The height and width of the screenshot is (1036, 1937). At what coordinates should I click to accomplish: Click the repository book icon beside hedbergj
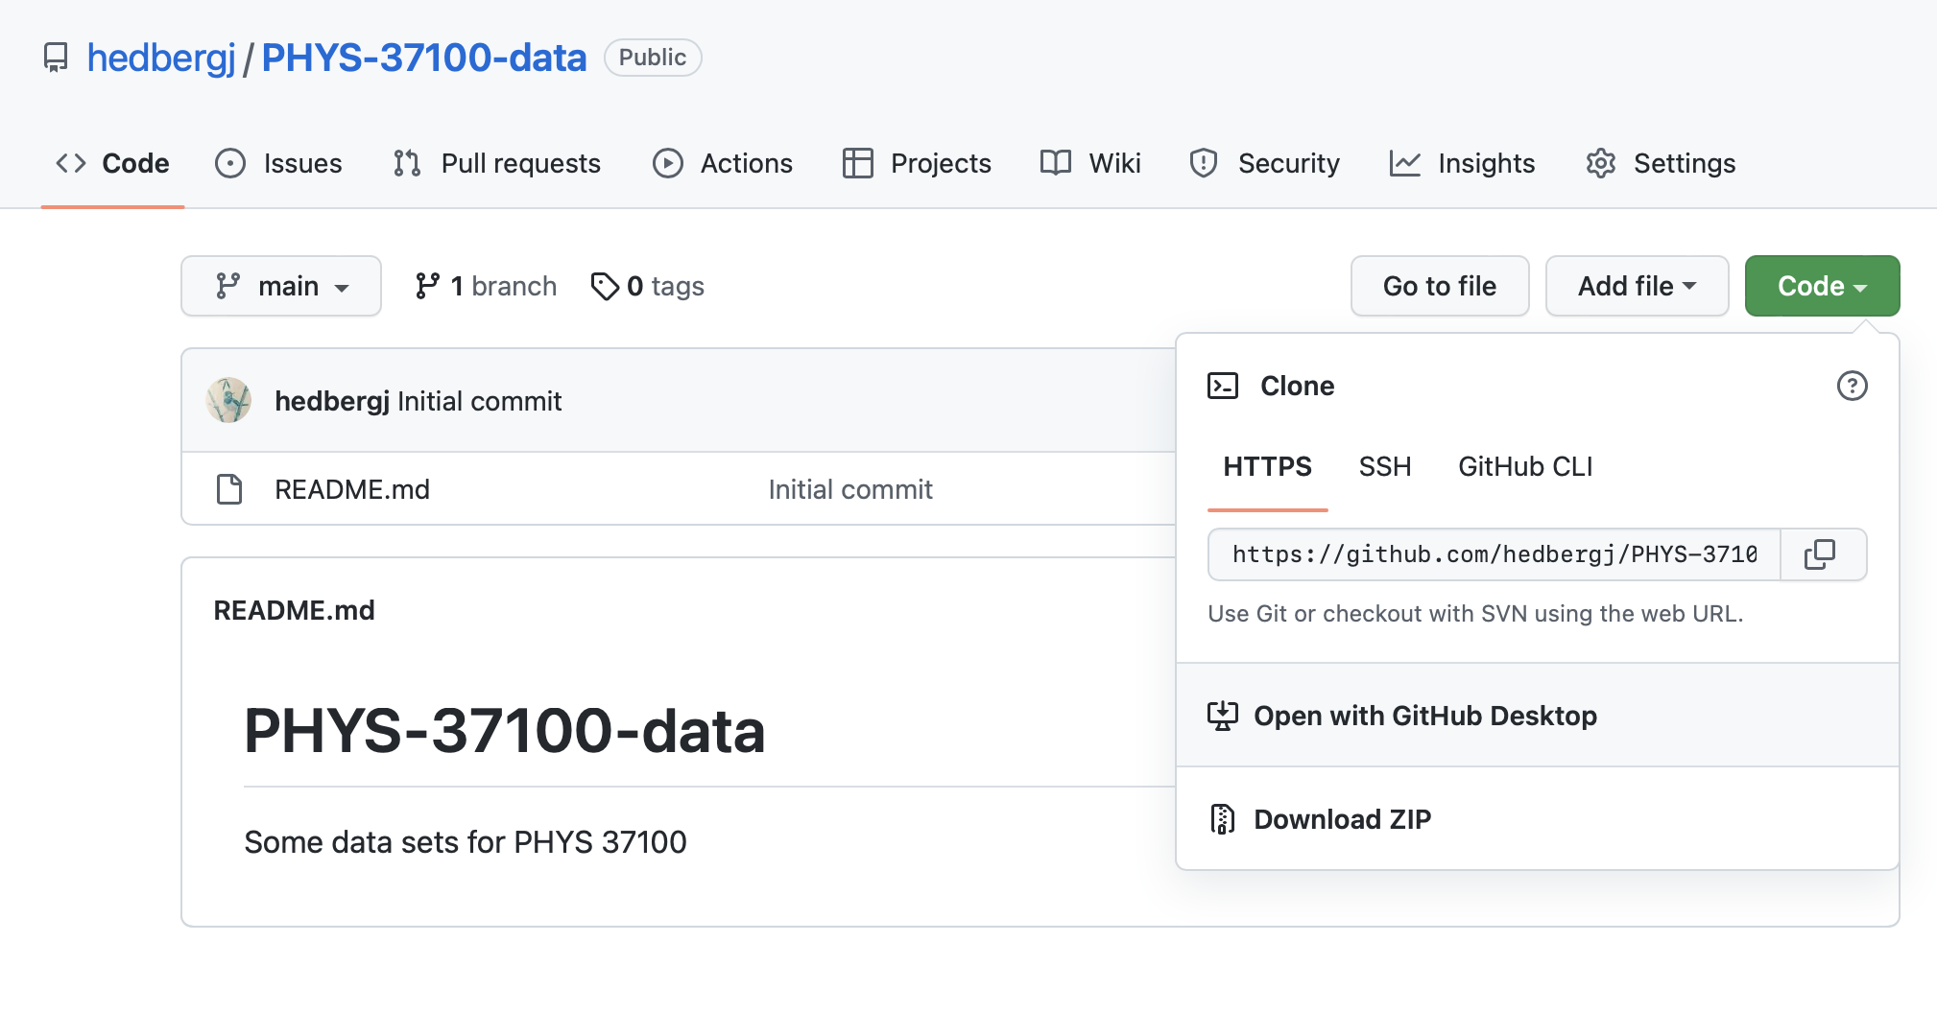click(56, 58)
